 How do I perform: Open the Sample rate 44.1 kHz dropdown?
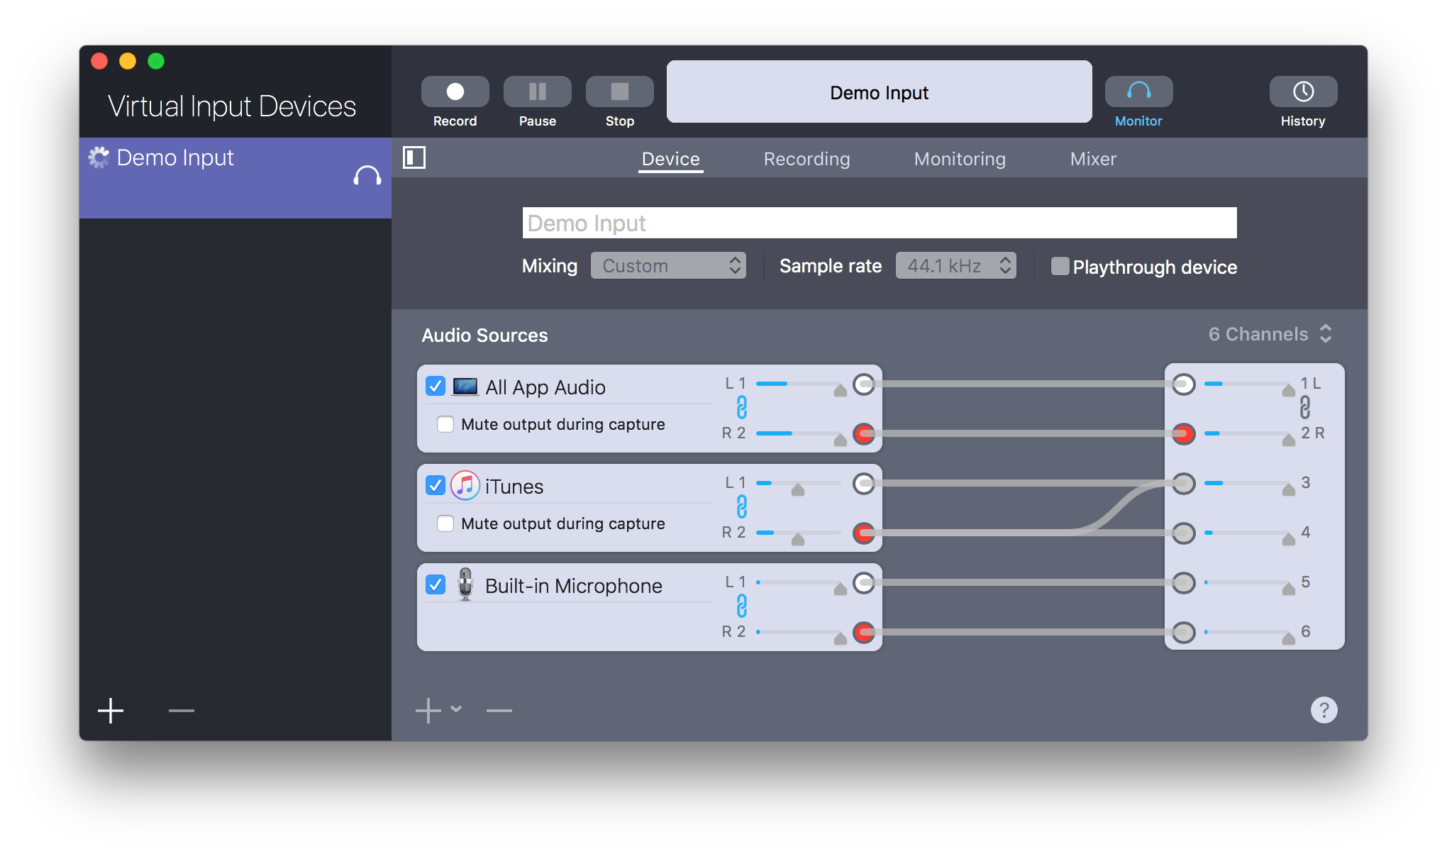pos(955,266)
